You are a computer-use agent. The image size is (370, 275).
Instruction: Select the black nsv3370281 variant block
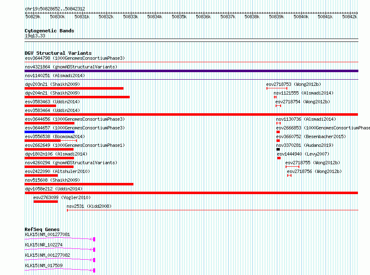278,149
